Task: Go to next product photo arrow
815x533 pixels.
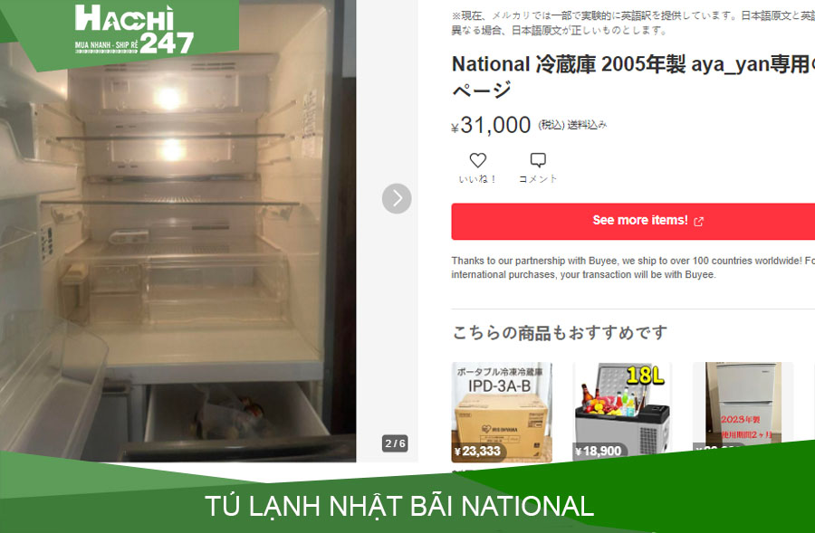Action: click(397, 198)
